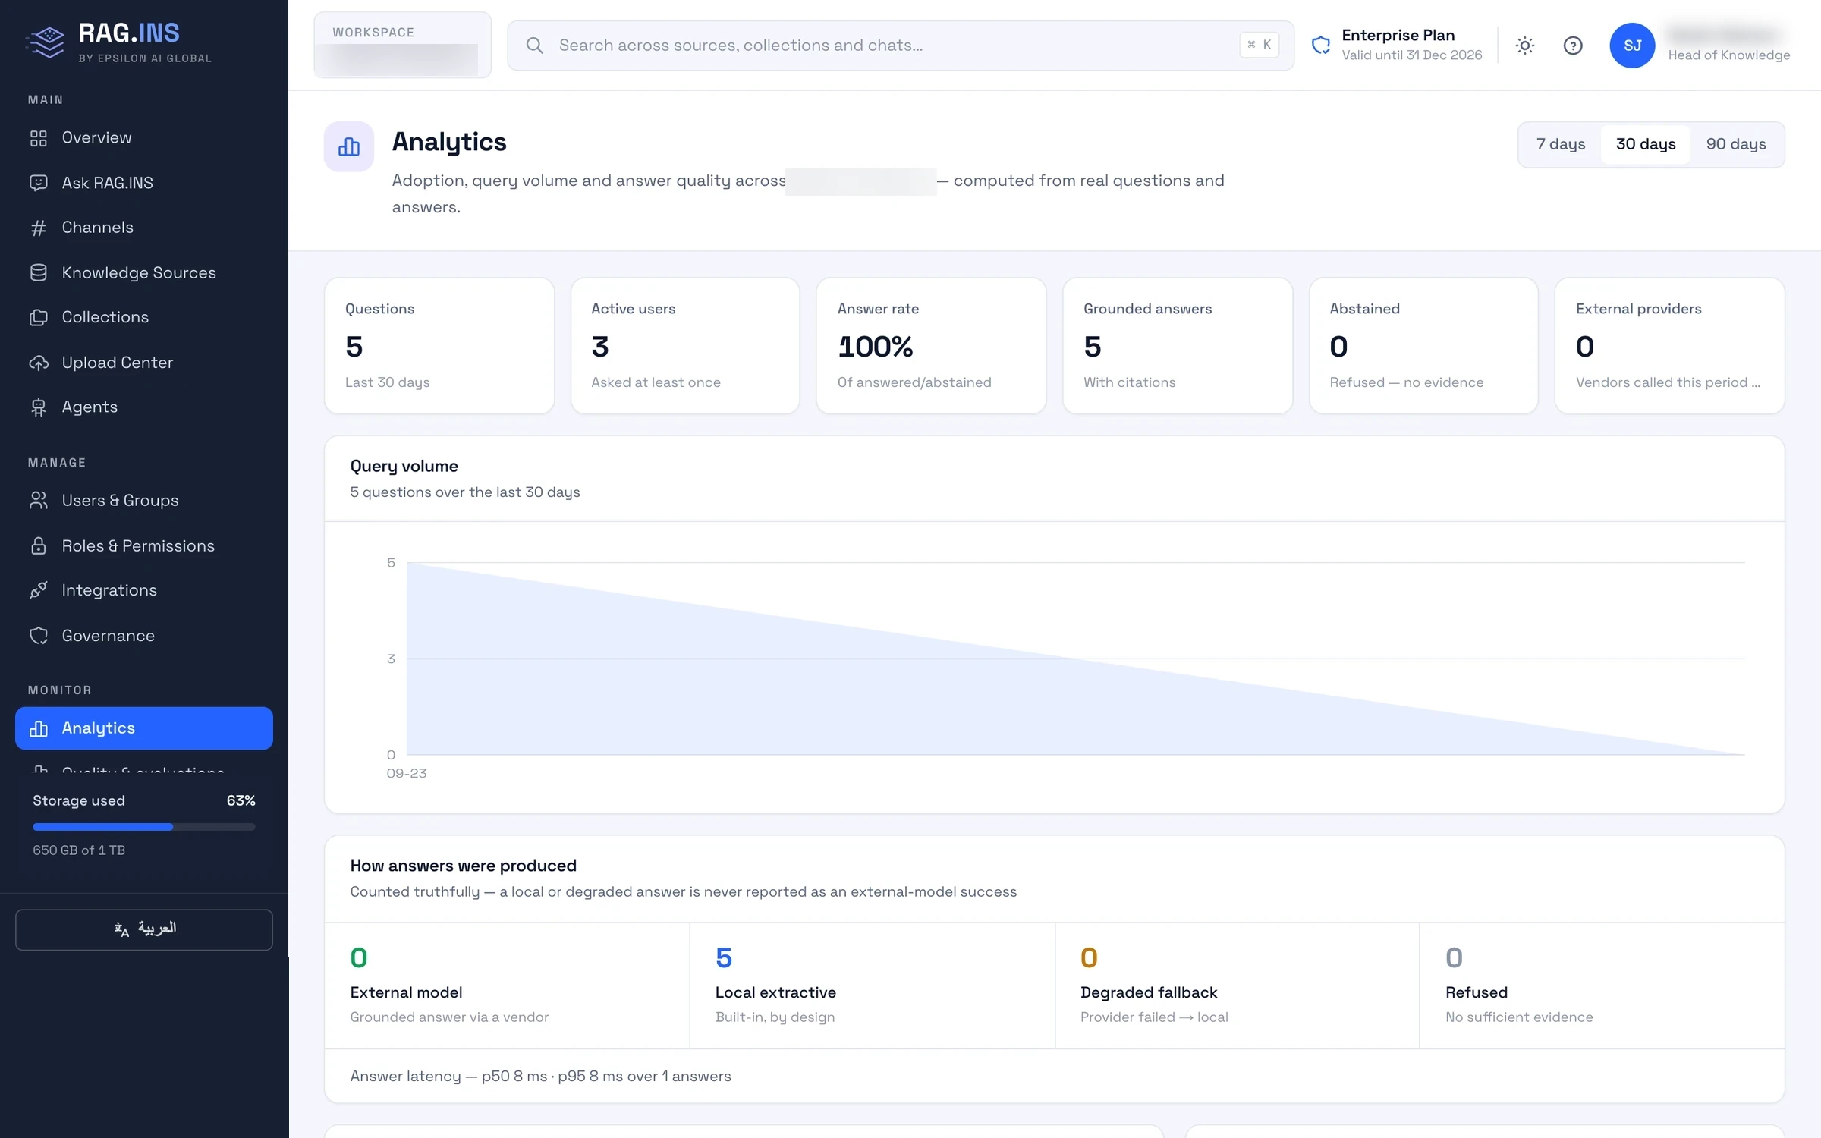This screenshot has height=1138, width=1821.
Task: Click the Upload Center cloud icon
Action: pos(39,363)
